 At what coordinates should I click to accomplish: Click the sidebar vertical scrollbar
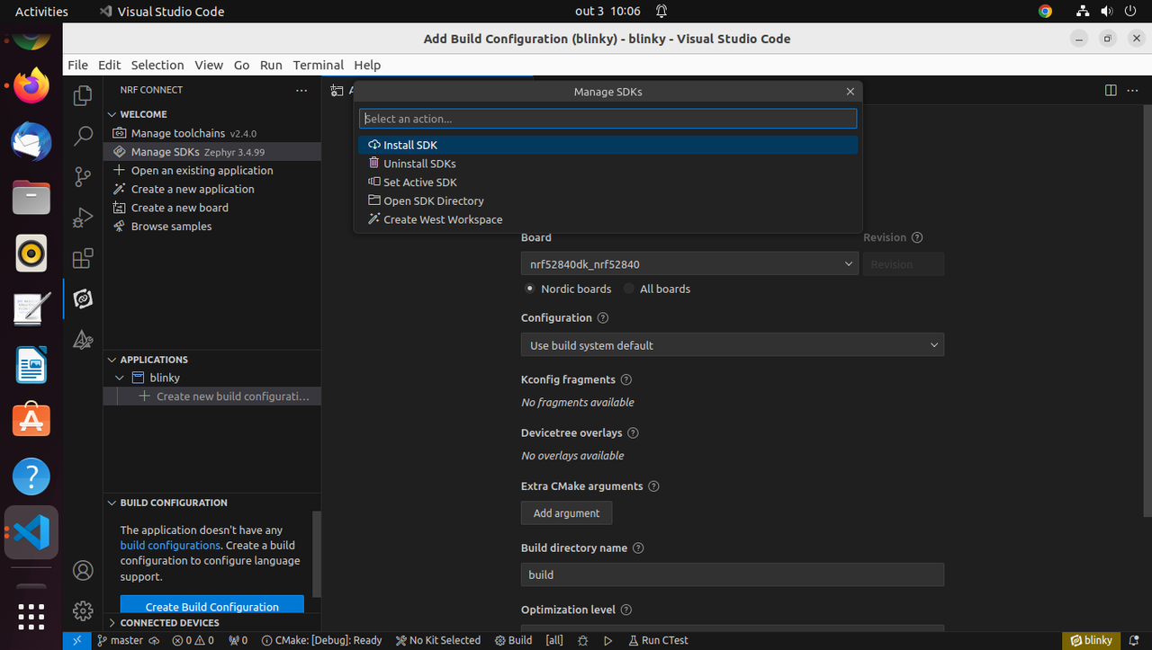tap(317, 554)
